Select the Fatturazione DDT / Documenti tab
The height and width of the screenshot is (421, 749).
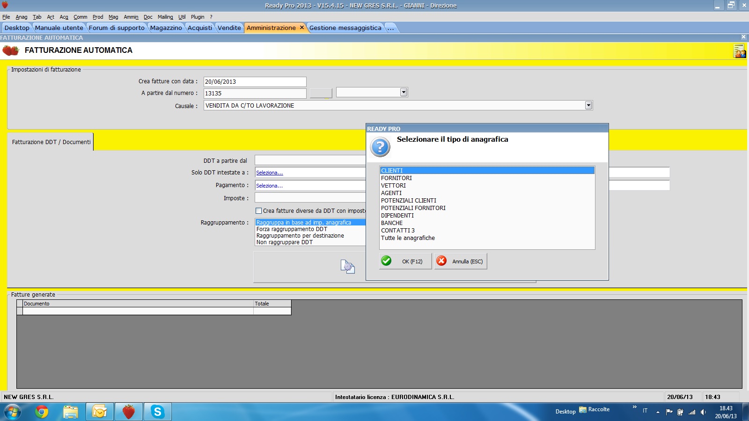pos(51,142)
